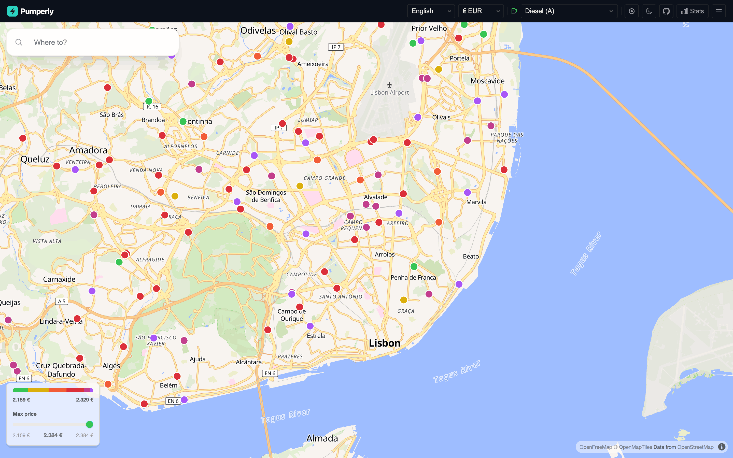
Task: Select the yellow marker near Benfica
Action: pos(175,196)
